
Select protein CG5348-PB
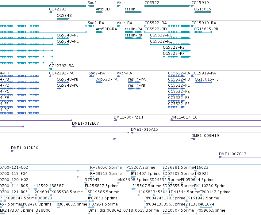pyautogui.click(x=67, y=79)
